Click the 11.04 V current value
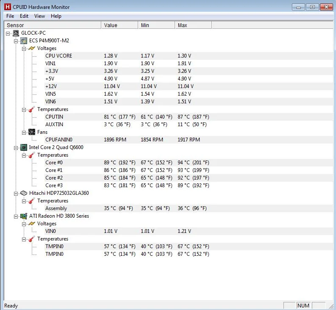The width and height of the screenshot is (336, 310). [112, 86]
